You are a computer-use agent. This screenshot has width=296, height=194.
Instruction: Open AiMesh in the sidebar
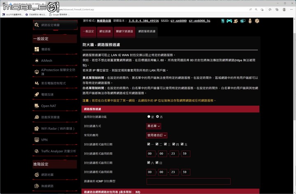pos(55,61)
